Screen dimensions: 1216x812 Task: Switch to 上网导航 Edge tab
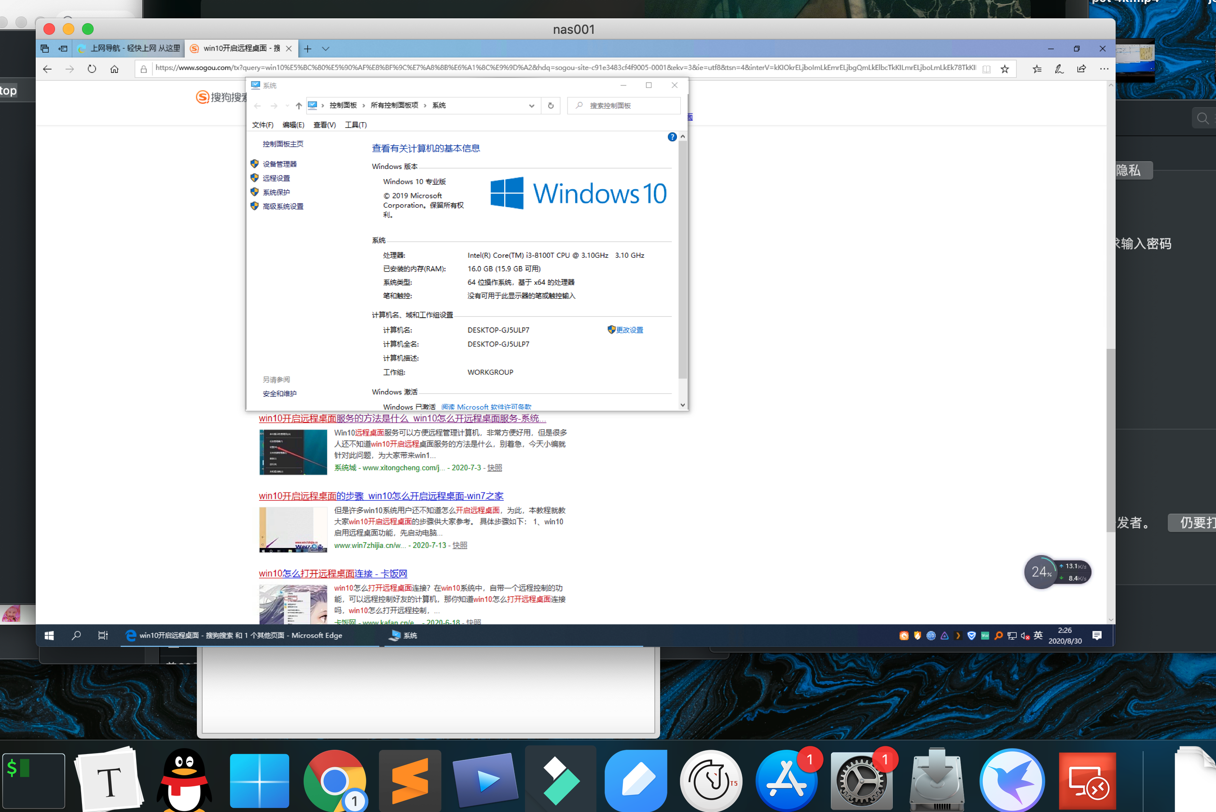coord(127,49)
